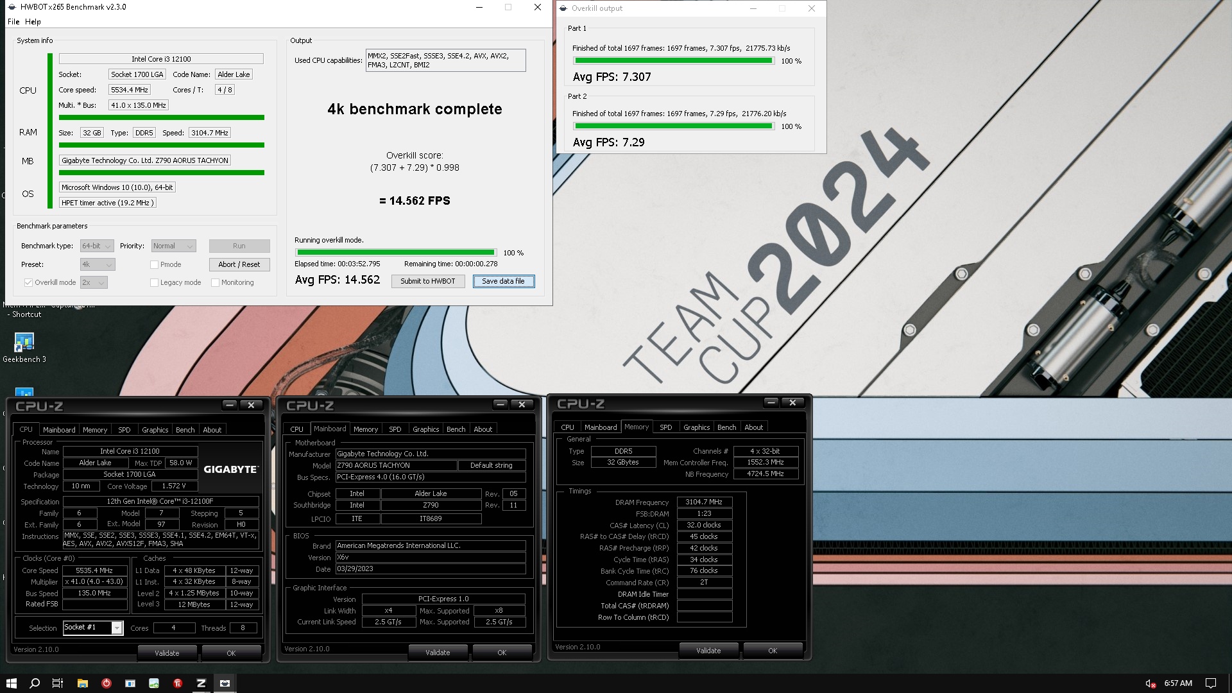The width and height of the screenshot is (1232, 693).
Task: Open the Help menu in HWBOT x265
Action: 33,22
